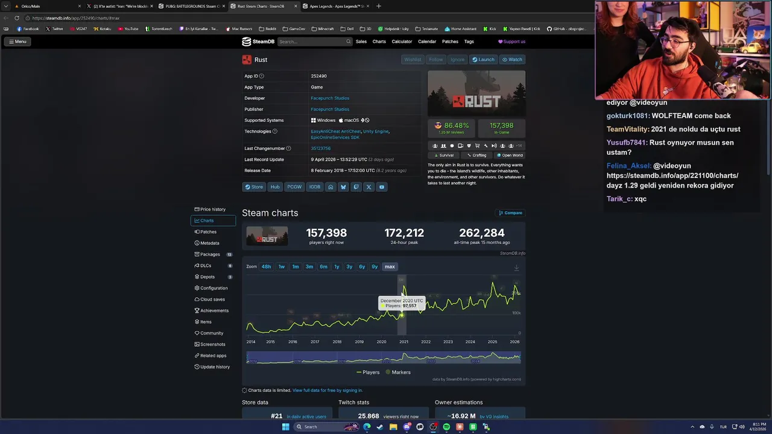772x434 pixels.
Task: Open Patches in the top navigation bar
Action: (450, 42)
